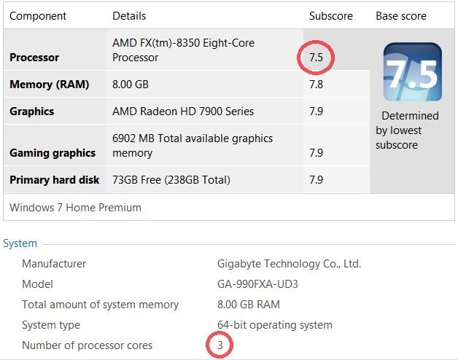Click the Gigabyte Technology manufacturer value
The image size is (458, 360).
click(289, 264)
